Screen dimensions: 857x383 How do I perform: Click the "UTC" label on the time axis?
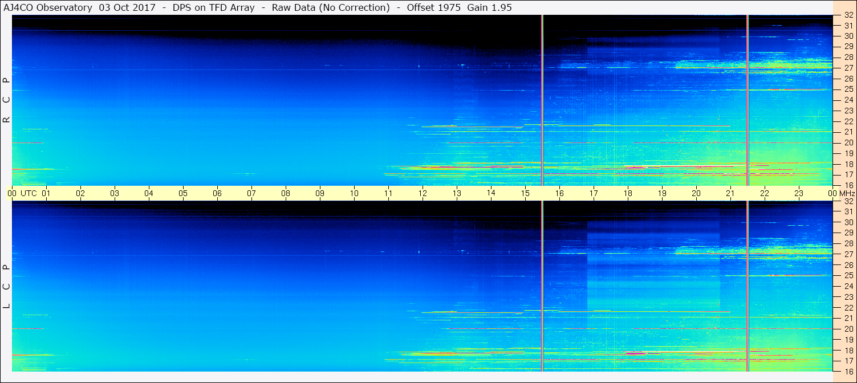[29, 193]
